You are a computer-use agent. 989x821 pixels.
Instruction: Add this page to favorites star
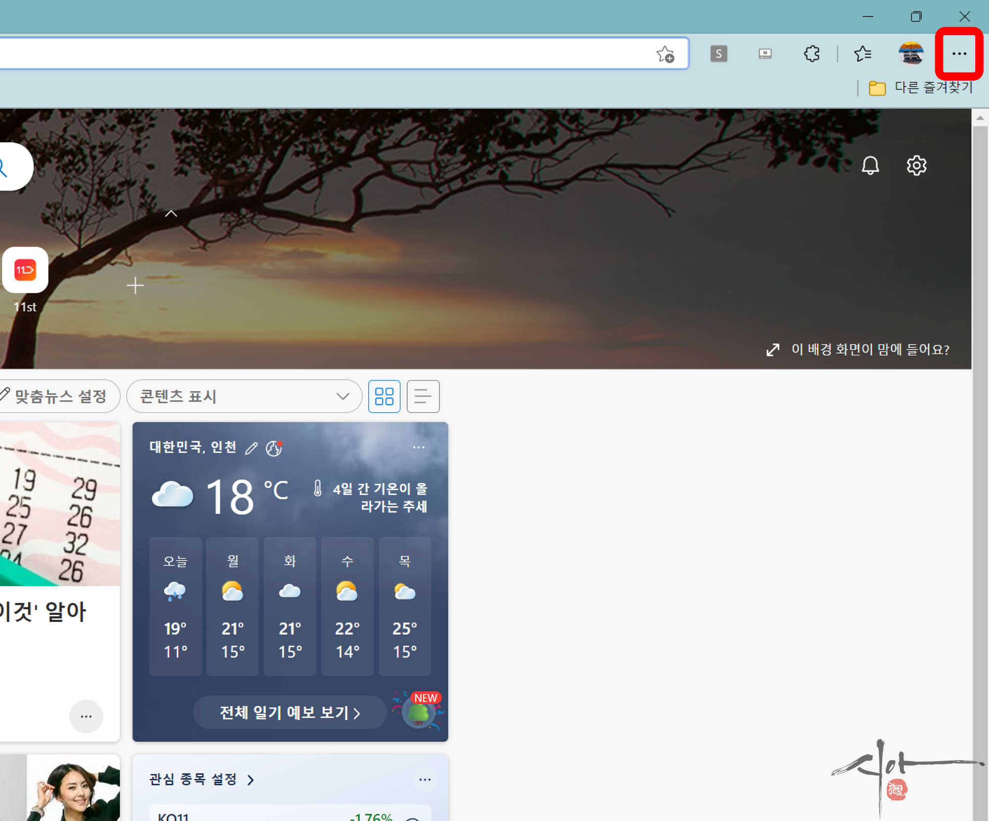coord(665,54)
